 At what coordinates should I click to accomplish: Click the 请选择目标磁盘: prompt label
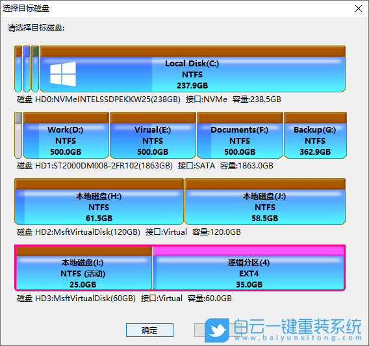(36, 28)
